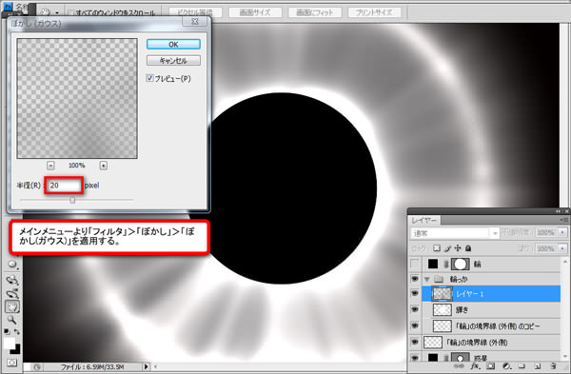The height and width of the screenshot is (374, 571).
Task: Open the layer opacity slider arrow
Action: pos(563,232)
